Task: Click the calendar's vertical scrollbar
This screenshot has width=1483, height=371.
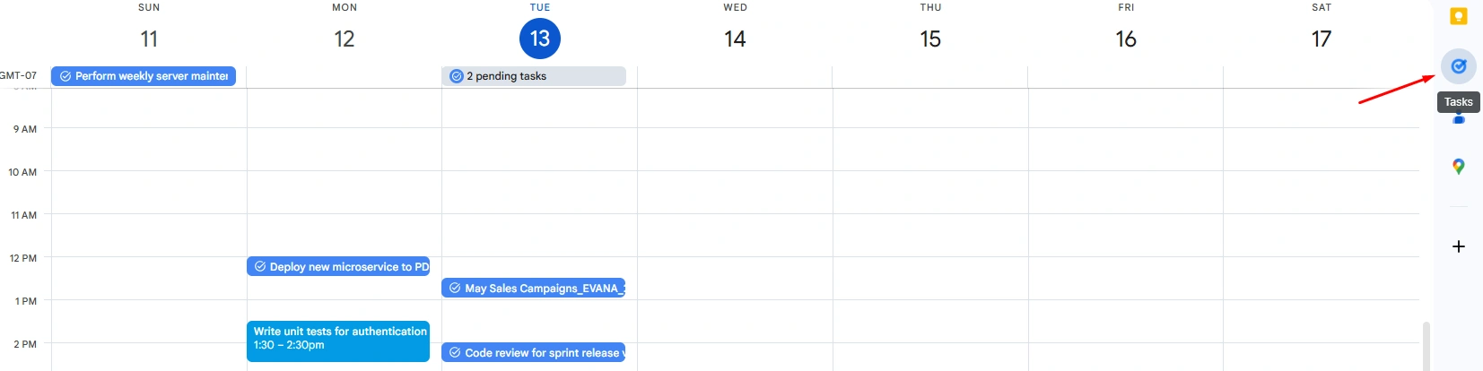Action: [x=1426, y=345]
